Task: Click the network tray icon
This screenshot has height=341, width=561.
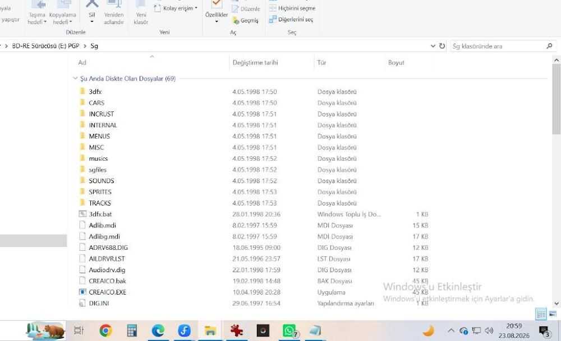Action: pyautogui.click(x=476, y=331)
